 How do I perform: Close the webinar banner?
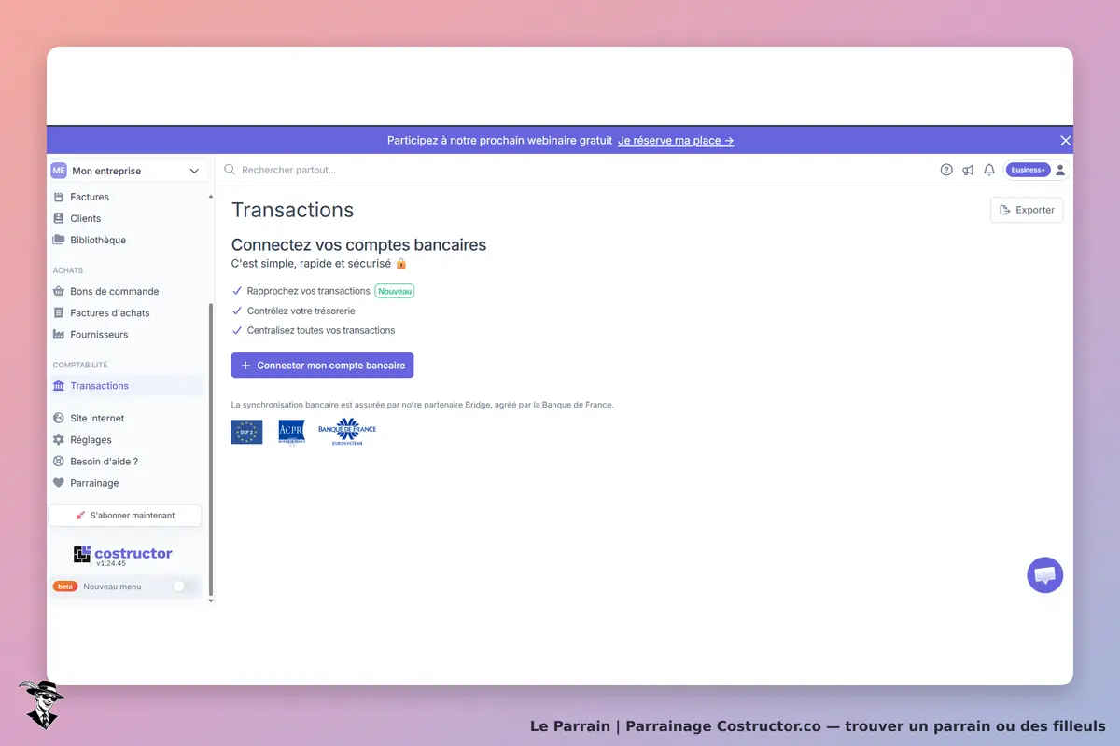point(1065,141)
